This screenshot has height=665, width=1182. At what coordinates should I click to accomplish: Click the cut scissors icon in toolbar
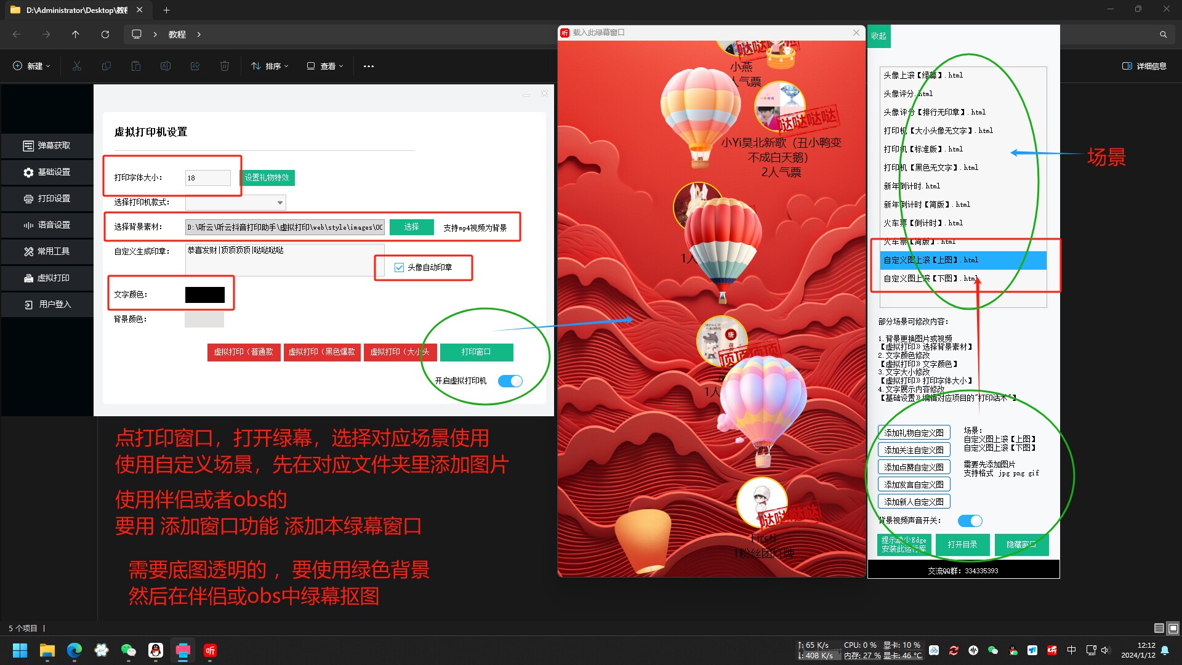pyautogui.click(x=77, y=66)
